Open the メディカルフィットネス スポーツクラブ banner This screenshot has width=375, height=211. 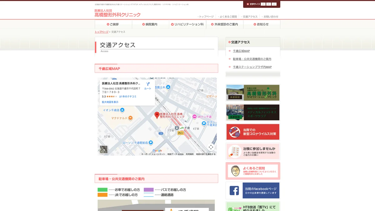(x=253, y=113)
